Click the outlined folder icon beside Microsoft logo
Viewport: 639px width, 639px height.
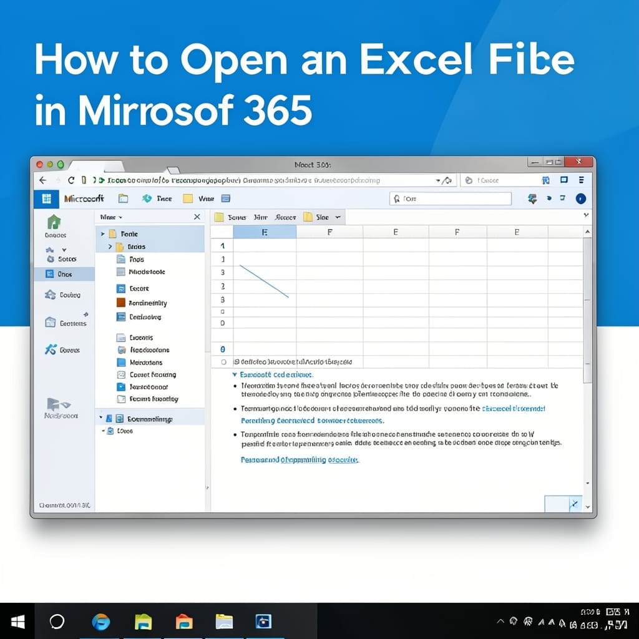pyautogui.click(x=123, y=198)
